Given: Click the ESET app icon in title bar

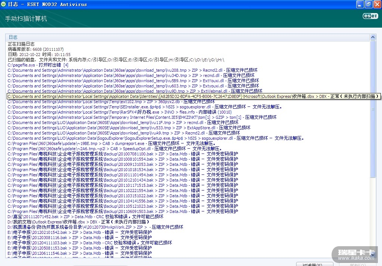Looking at the screenshot, I should pos(3,4).
